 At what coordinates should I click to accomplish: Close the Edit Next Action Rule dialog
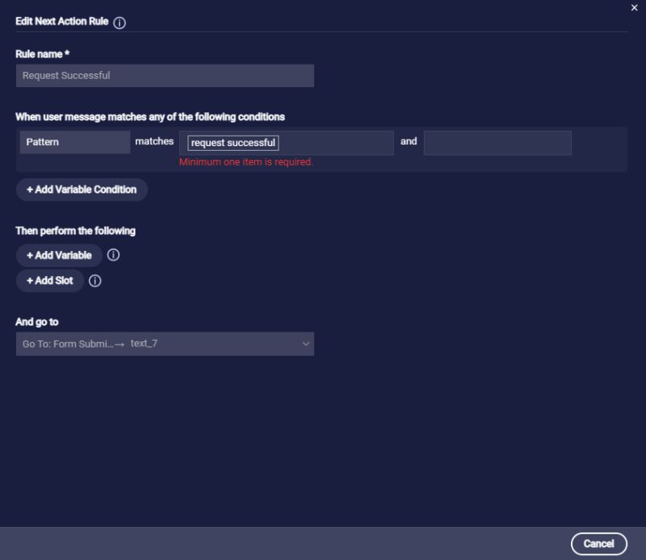(x=634, y=8)
